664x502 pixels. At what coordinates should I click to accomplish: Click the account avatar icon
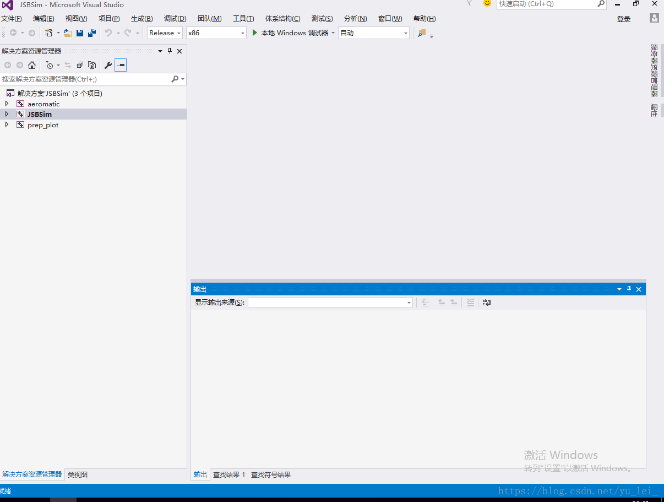[x=654, y=18]
